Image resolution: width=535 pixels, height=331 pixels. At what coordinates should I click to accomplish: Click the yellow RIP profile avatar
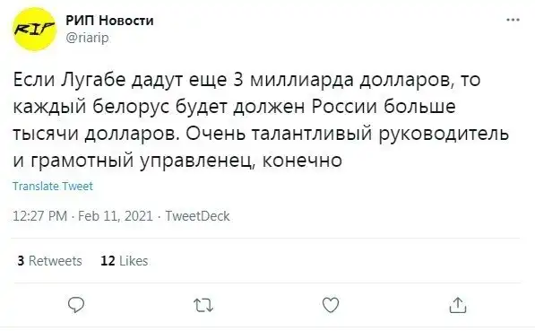[x=34, y=30]
